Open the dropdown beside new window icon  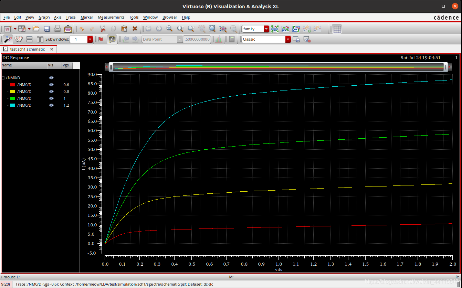pyautogui.click(x=15, y=29)
